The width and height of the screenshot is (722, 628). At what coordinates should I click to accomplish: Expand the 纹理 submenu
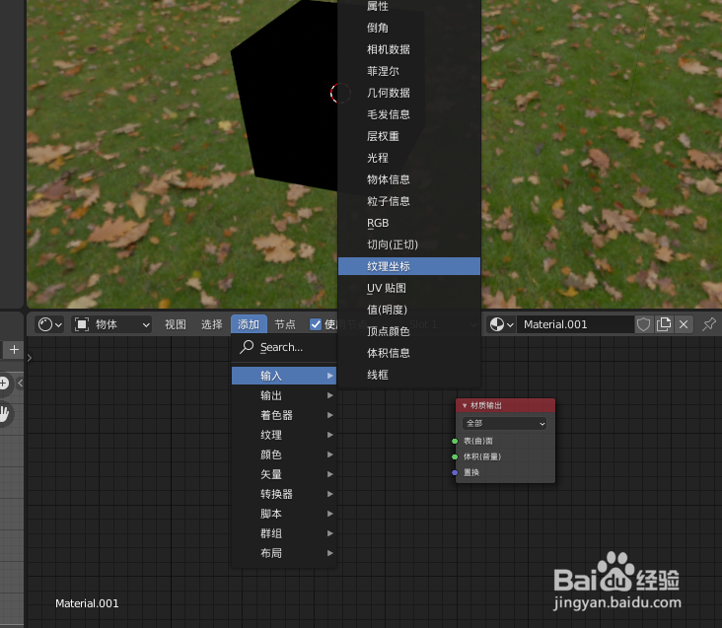tap(284, 435)
